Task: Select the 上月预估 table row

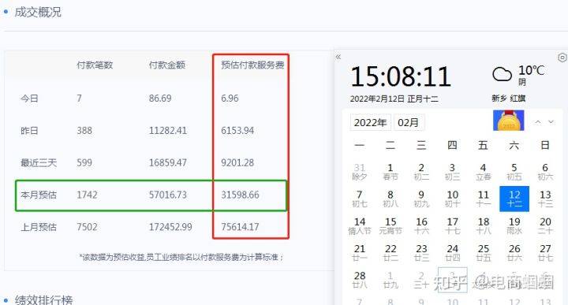Action: (151, 227)
